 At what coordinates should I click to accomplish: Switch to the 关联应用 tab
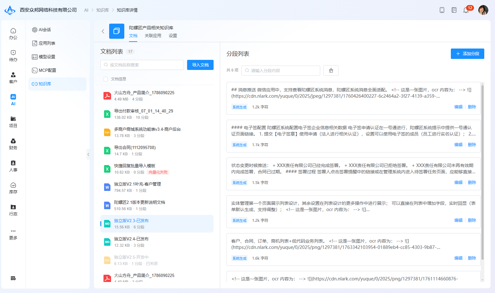coord(153,36)
